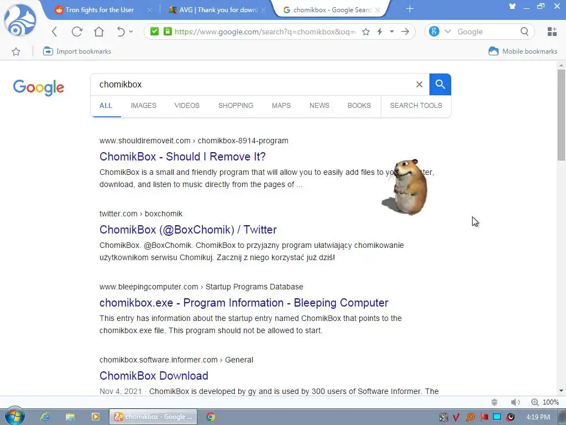Click the blue search engine icon
Screen dimensions: 566x425
pyautogui.click(x=434, y=32)
